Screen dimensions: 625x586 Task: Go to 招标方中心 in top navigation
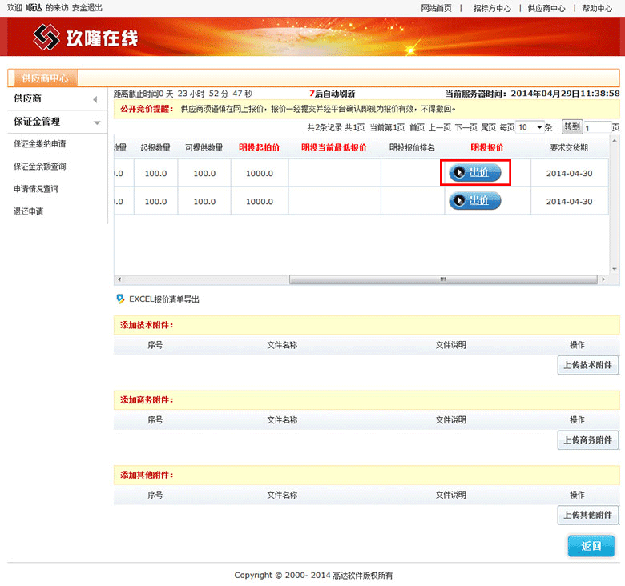point(492,8)
